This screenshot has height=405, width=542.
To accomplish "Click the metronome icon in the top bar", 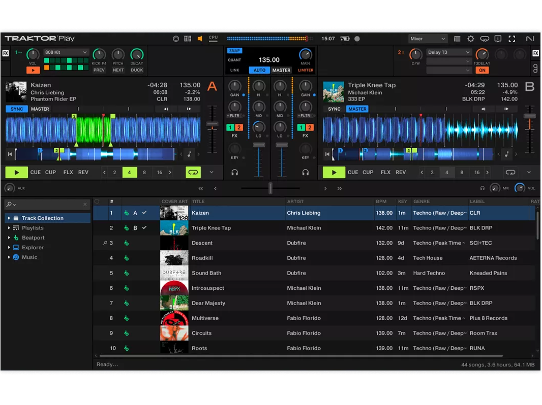I will (175, 39).
